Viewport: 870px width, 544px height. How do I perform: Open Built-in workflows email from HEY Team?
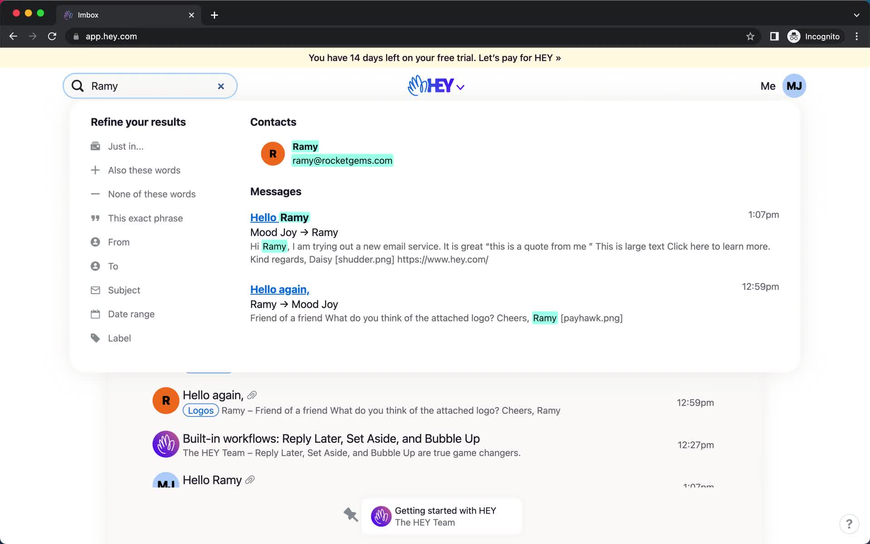point(331,439)
